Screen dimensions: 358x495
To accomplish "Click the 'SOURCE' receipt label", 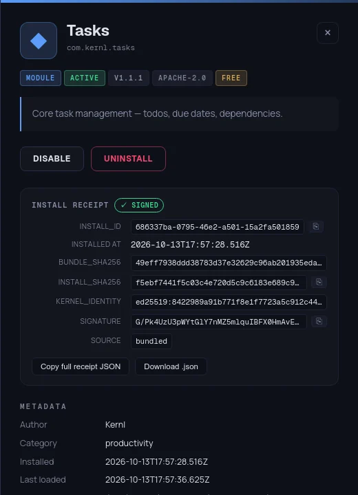I will click(x=105, y=340).
